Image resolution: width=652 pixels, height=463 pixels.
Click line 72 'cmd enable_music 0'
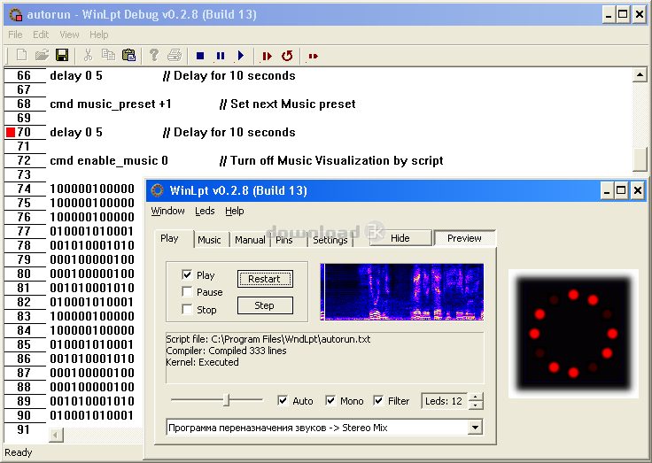109,160
